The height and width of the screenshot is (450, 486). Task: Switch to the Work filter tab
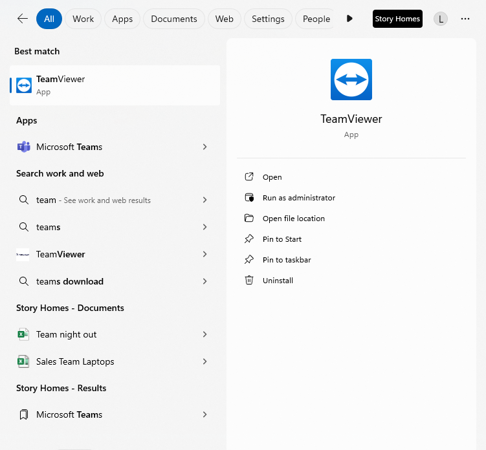83,19
